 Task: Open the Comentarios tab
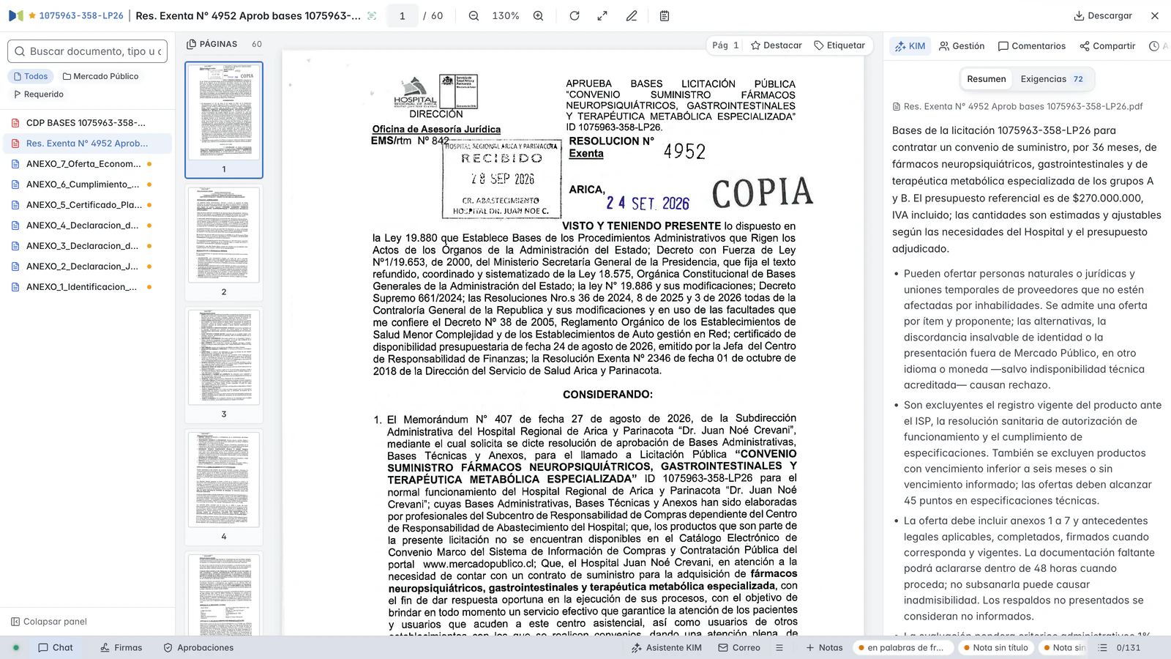1032,46
